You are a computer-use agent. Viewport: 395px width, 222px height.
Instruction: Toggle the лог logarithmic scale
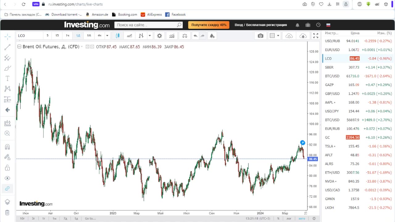click(289, 219)
